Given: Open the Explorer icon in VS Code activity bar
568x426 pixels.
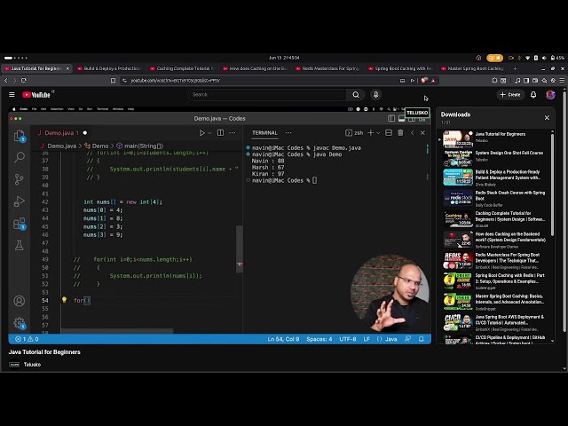Looking at the screenshot, I should (20, 136).
